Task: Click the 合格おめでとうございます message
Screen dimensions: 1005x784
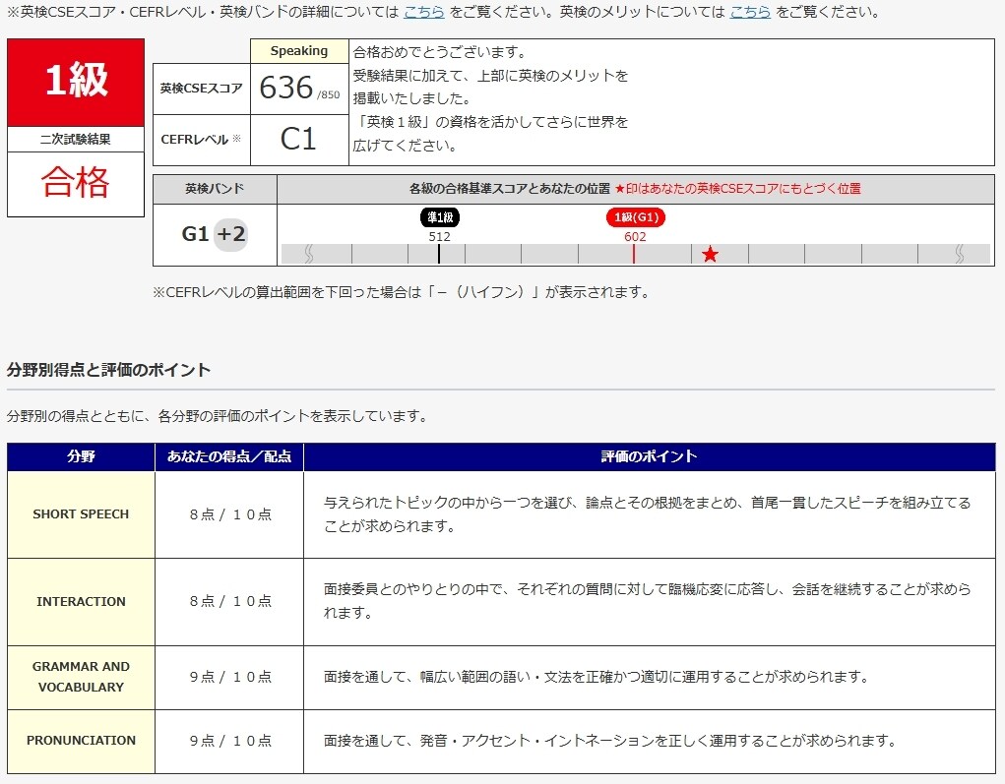Action: pyautogui.click(x=440, y=52)
